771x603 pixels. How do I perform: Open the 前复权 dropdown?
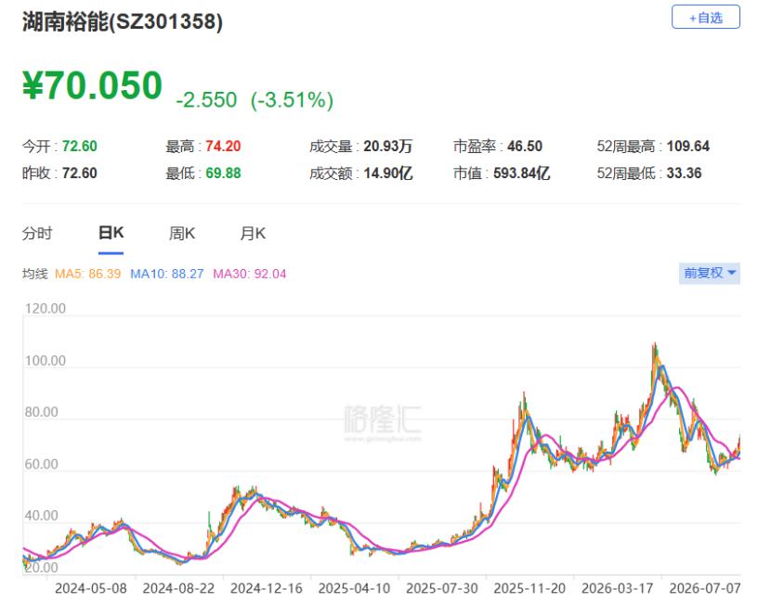coord(710,273)
